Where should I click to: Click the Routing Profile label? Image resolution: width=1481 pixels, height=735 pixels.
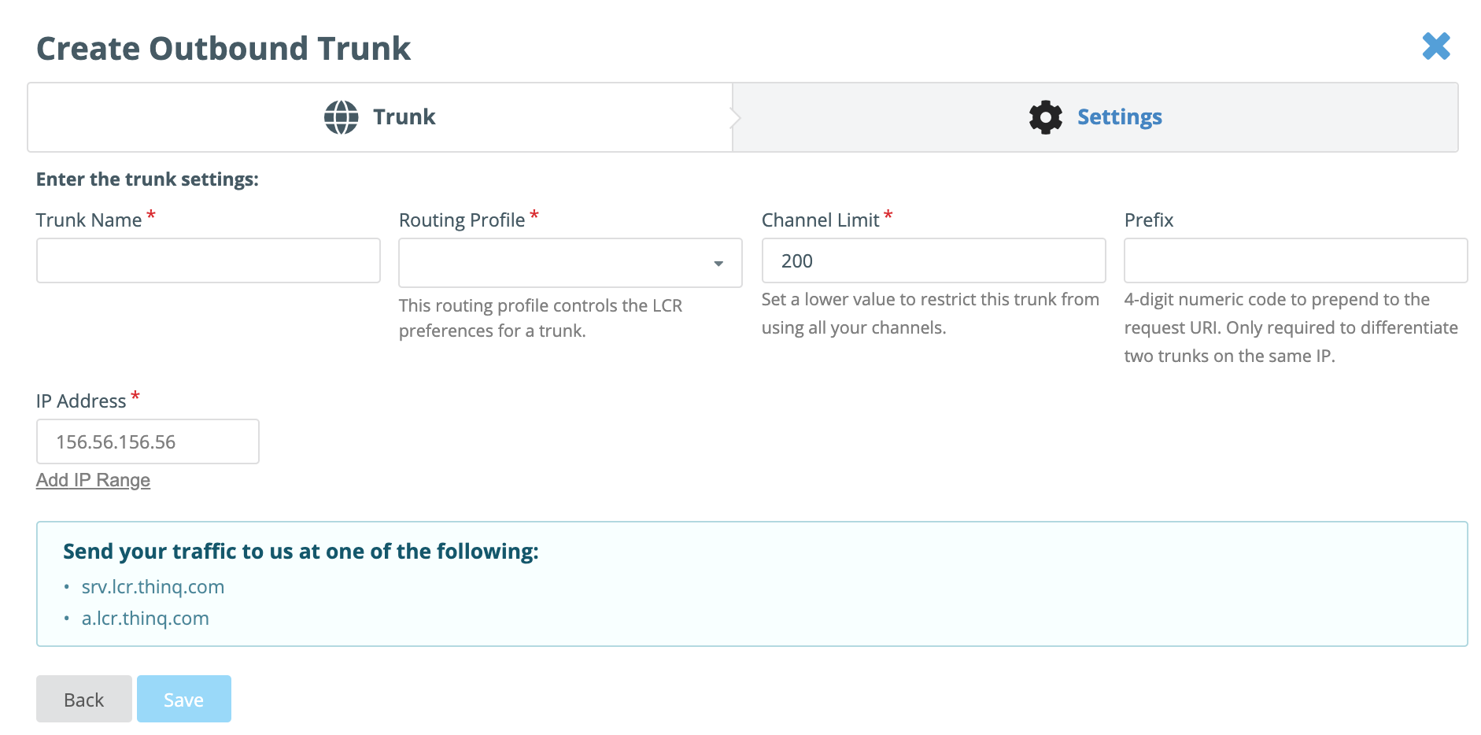coord(462,220)
